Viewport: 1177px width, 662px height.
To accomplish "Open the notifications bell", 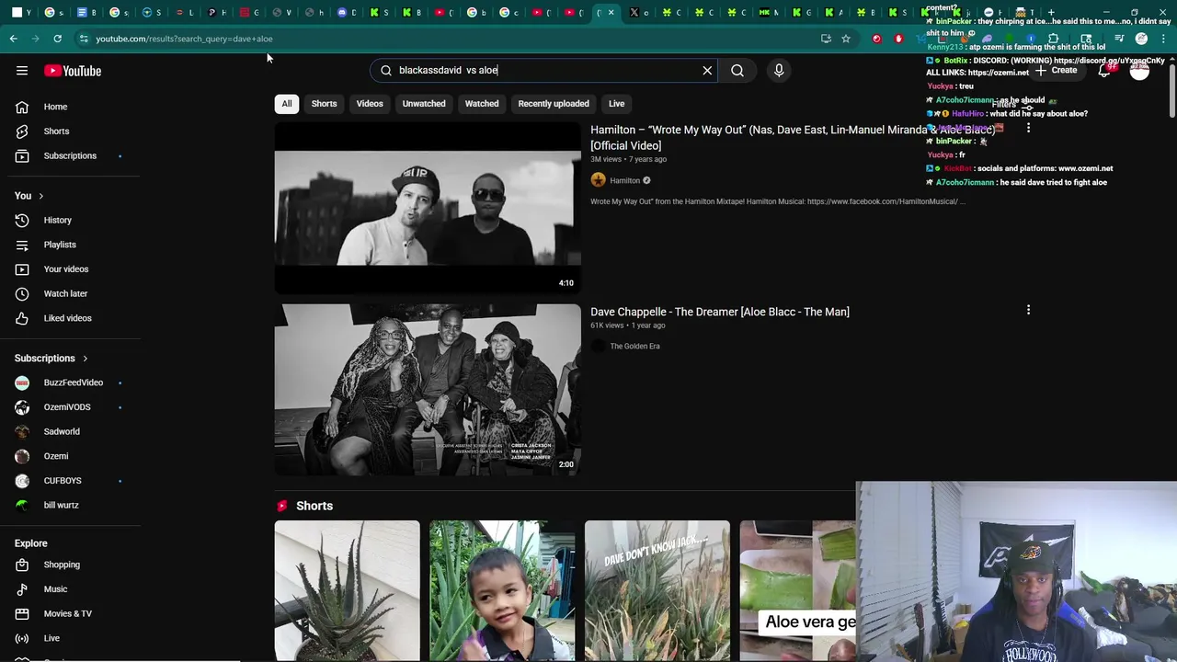I will [1104, 70].
